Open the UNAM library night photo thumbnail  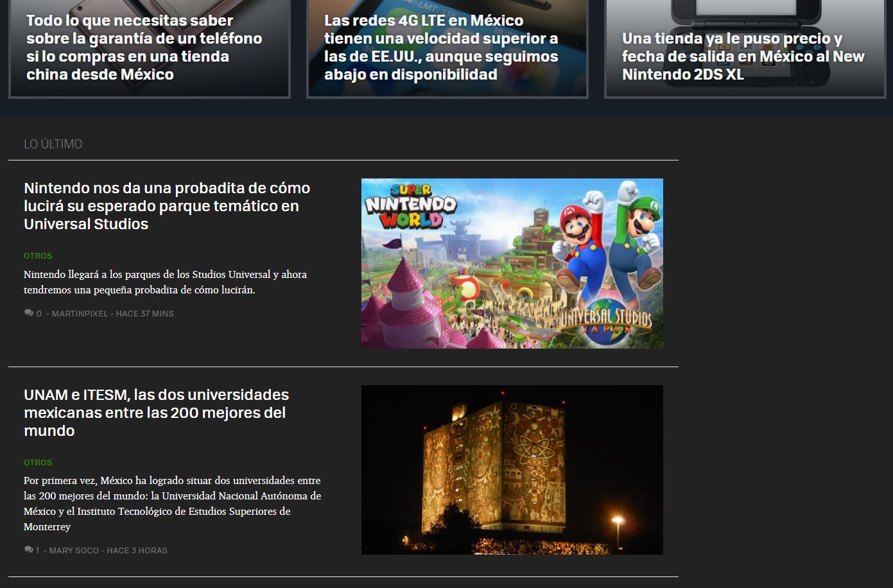pyautogui.click(x=512, y=470)
